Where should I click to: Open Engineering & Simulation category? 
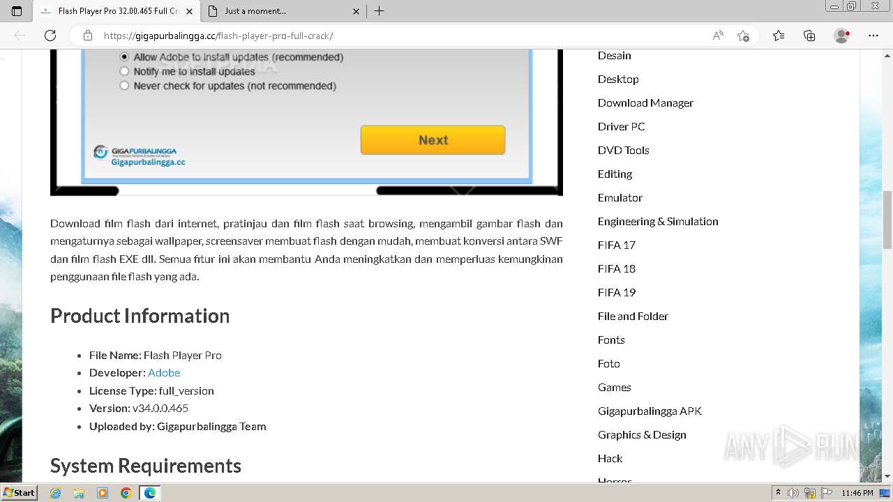pos(658,222)
